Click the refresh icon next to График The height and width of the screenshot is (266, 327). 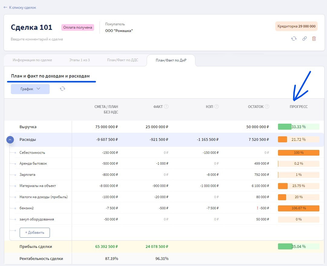63,89
